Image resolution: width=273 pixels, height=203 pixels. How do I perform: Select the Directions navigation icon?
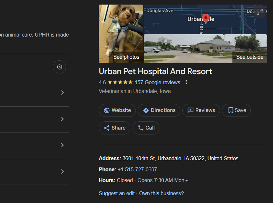coord(147,110)
